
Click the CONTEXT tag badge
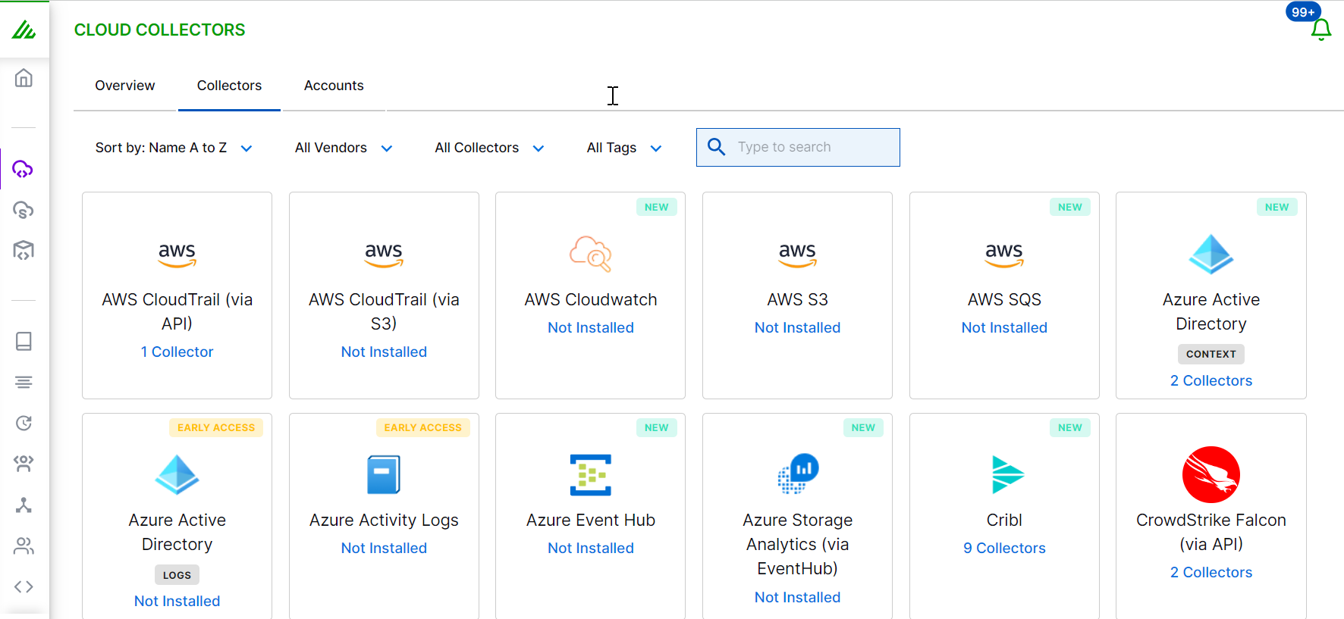(1211, 354)
